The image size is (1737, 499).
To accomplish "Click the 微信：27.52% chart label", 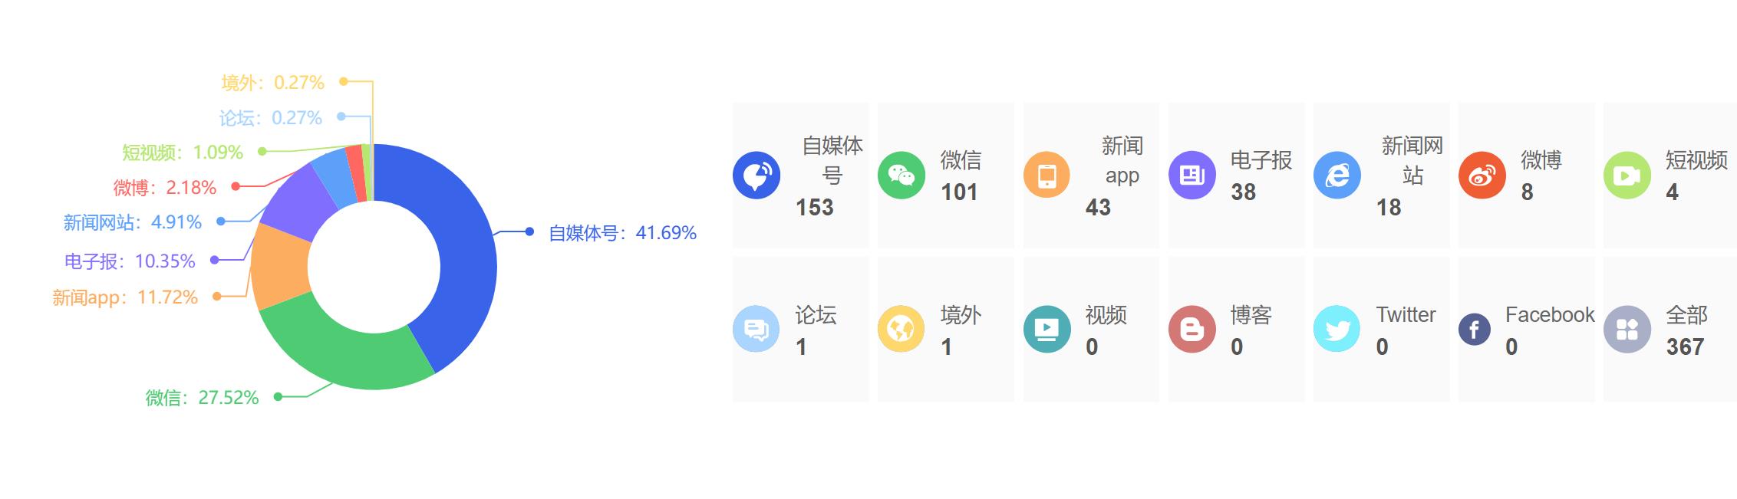I will click(x=202, y=398).
